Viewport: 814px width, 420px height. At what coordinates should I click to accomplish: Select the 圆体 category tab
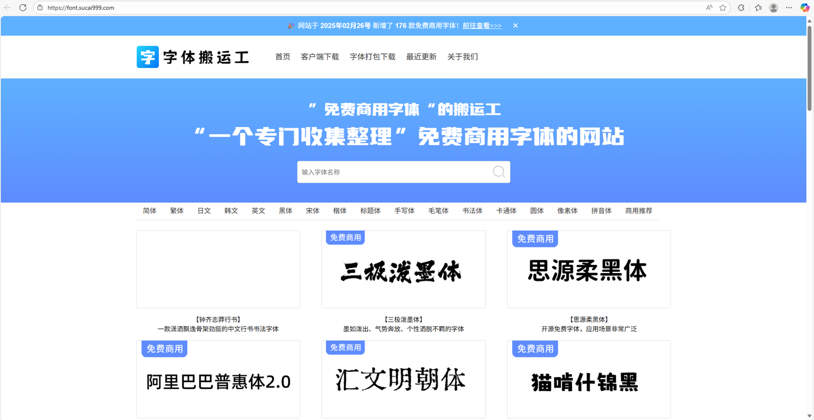click(x=536, y=211)
